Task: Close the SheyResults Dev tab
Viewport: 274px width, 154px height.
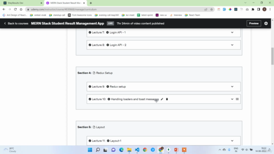Action: click(41, 3)
